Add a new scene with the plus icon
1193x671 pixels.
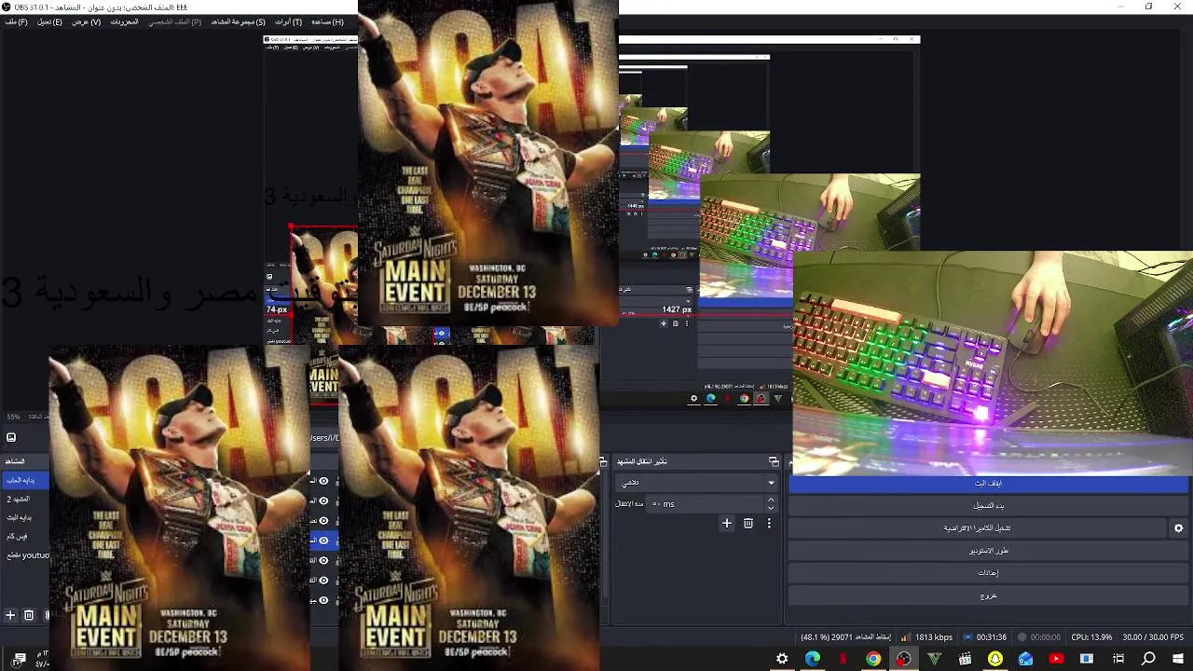[10, 615]
